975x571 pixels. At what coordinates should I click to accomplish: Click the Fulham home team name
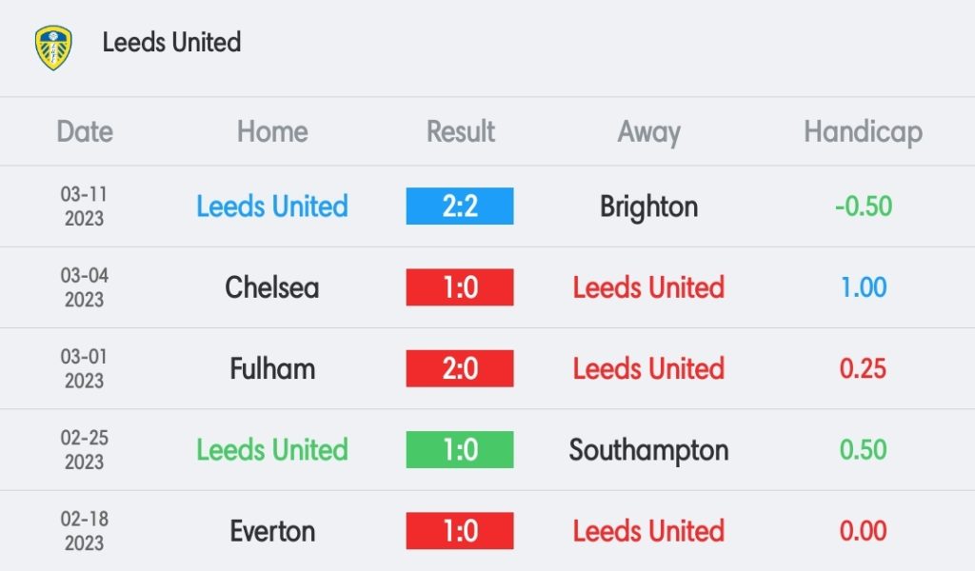(272, 368)
